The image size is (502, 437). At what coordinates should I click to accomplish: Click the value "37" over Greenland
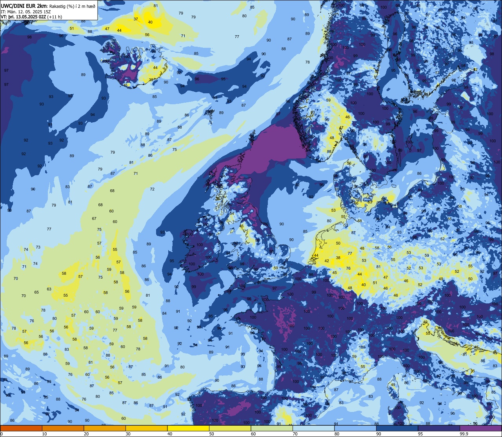(136, 19)
